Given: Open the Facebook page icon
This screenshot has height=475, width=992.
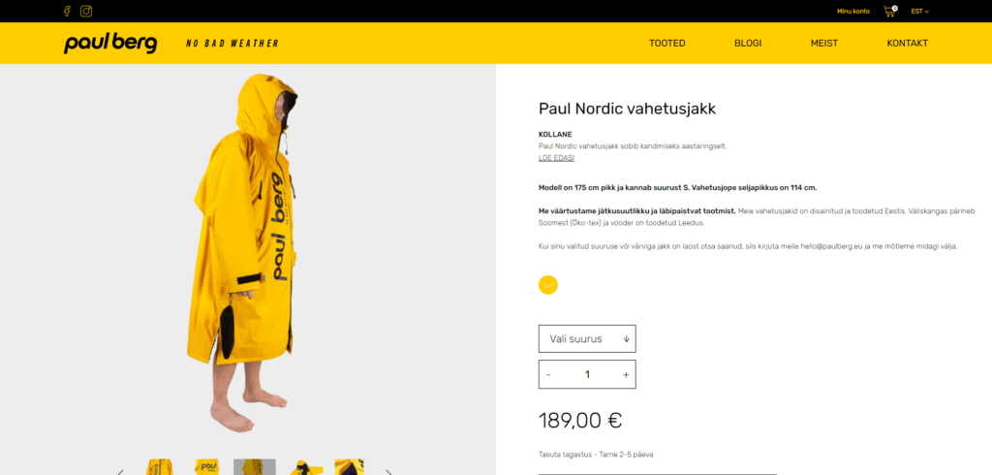Looking at the screenshot, I should tap(67, 11).
